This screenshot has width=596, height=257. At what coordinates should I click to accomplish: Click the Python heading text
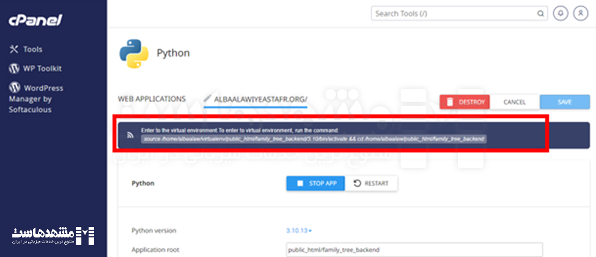point(173,53)
